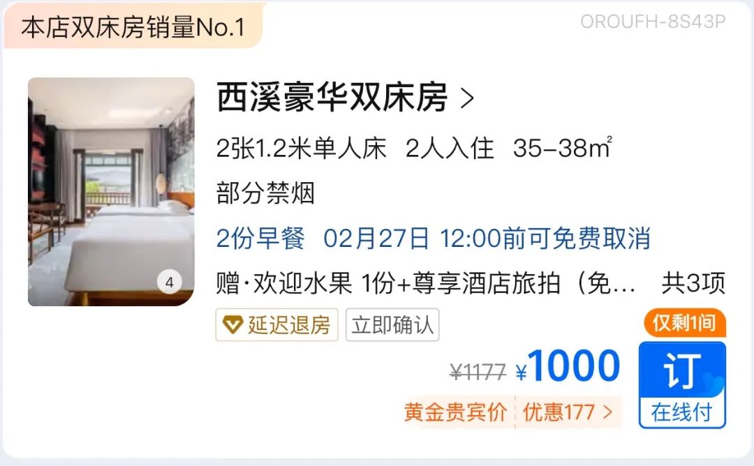This screenshot has width=754, height=466.
Task: Tap the 延迟退房 late checkout tag
Action: tap(277, 325)
